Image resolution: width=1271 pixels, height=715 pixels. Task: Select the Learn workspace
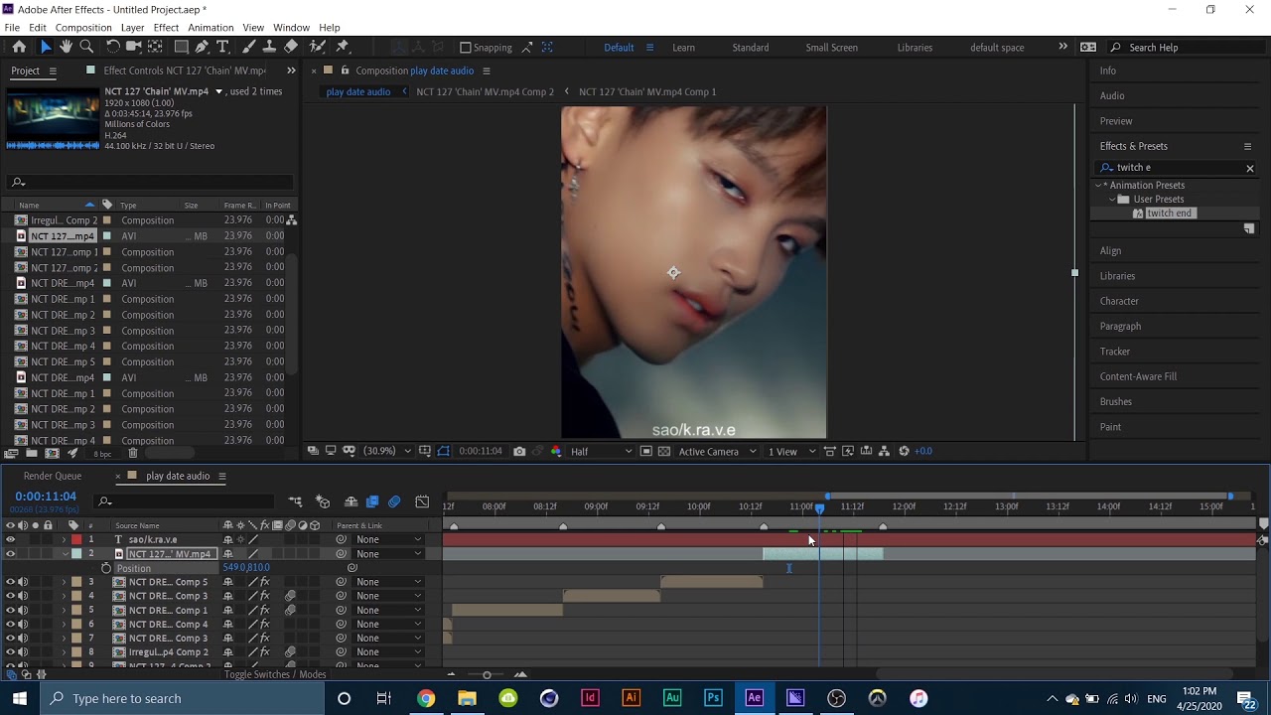pyautogui.click(x=683, y=48)
